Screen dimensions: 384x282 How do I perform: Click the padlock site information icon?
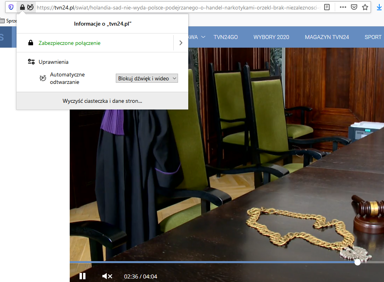click(22, 7)
